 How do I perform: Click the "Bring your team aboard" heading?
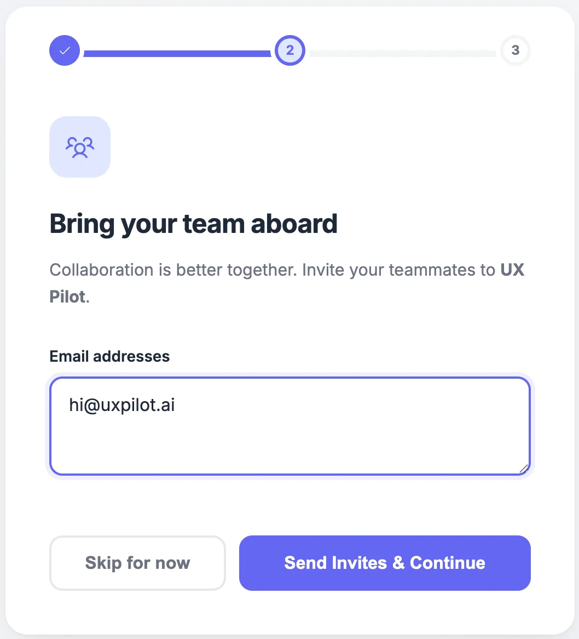click(193, 224)
